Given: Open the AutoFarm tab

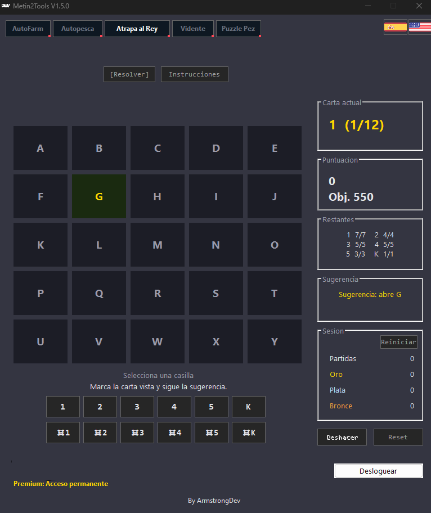Looking at the screenshot, I should click(x=28, y=29).
